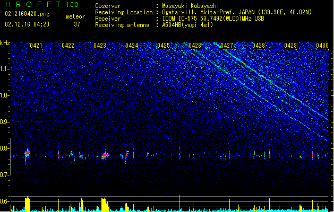
Task: Click the 0426 time marker
Action: [195, 46]
